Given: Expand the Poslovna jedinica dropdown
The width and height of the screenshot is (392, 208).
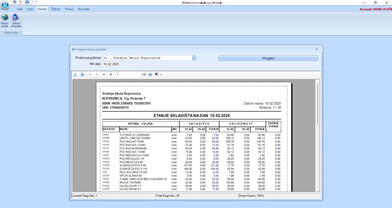Looking at the screenshot, I should tap(194, 58).
